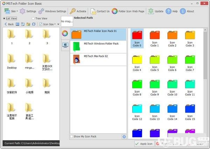Viewport: 210px width, 149px height.
Task: Toggle Show My Icon Pack checkbox
Action: [72, 136]
